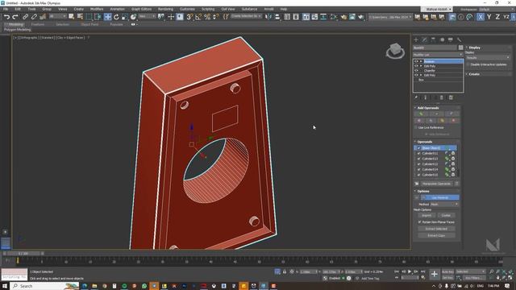Open the Utilities wrench panel tab

tap(459, 39)
